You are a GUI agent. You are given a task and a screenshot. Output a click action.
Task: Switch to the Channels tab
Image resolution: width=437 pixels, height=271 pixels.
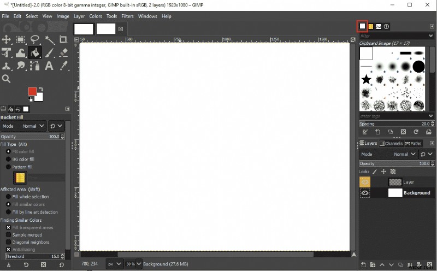click(x=391, y=144)
